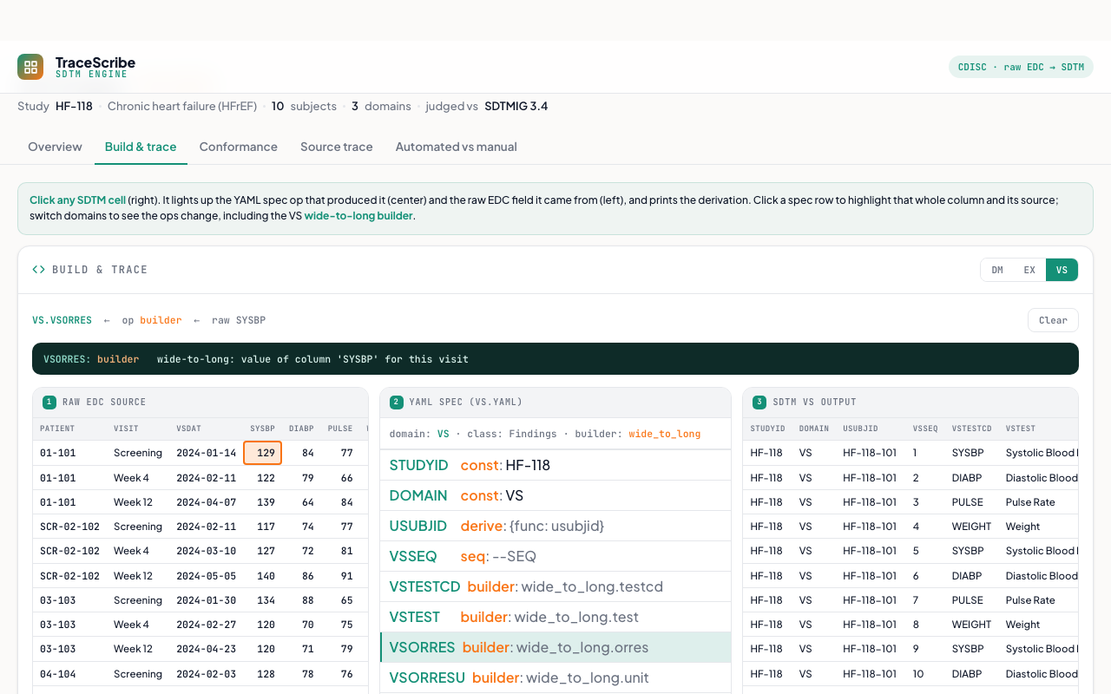Image resolution: width=1111 pixels, height=694 pixels.
Task: Click the CDISC raw EDC to SDTM badge
Action: click(1021, 67)
